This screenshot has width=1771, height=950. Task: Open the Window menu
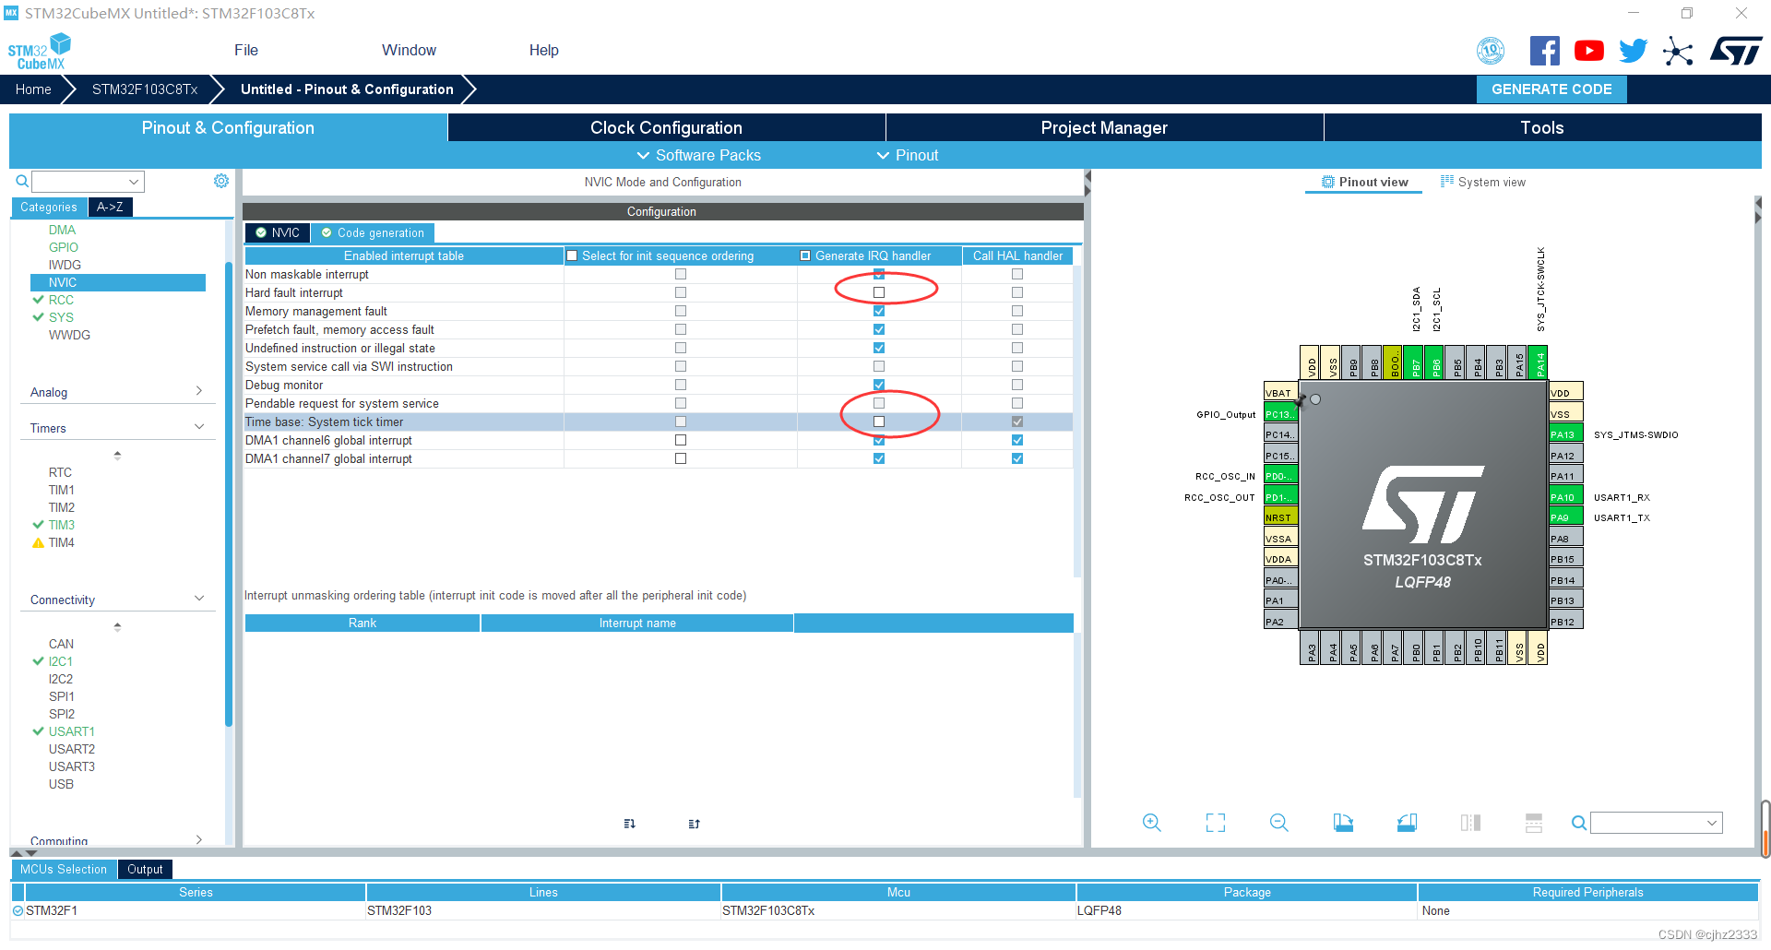pyautogui.click(x=409, y=50)
